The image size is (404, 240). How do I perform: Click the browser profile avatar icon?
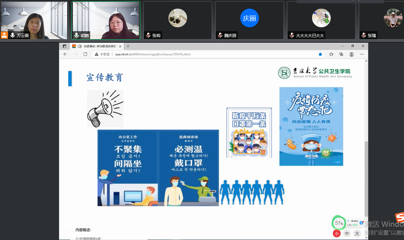352,54
